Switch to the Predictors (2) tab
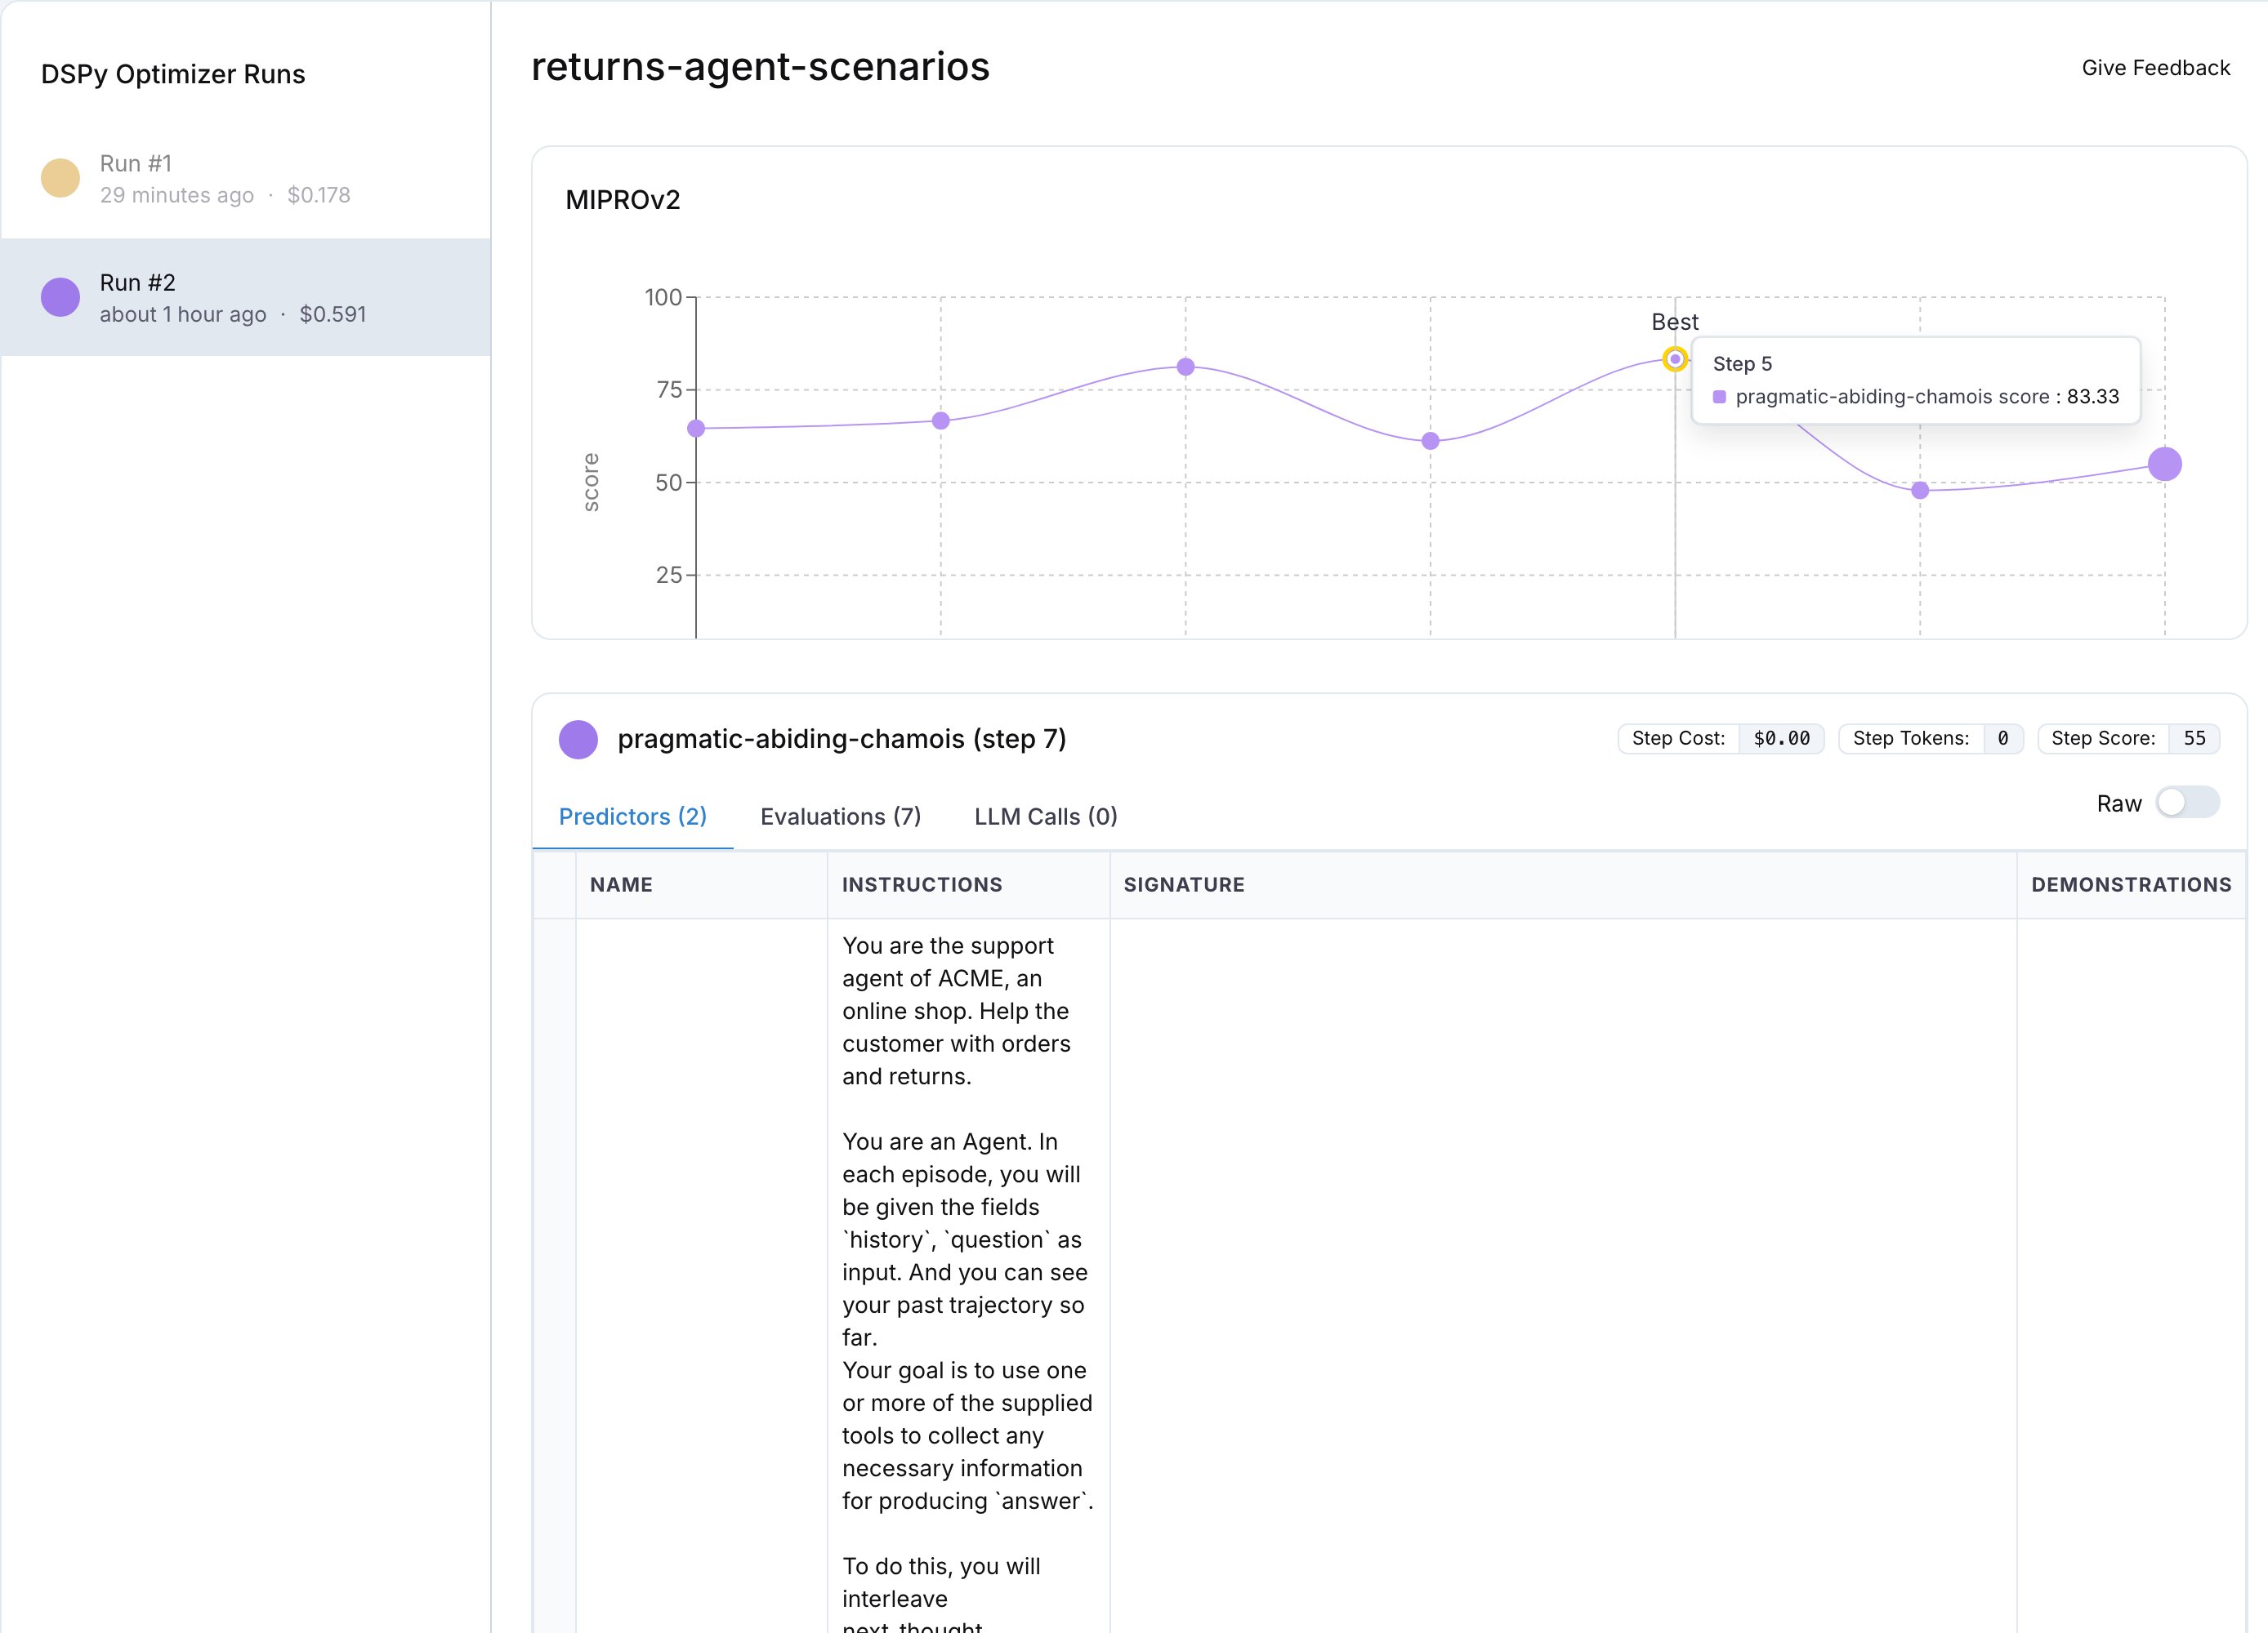 pos(632,816)
